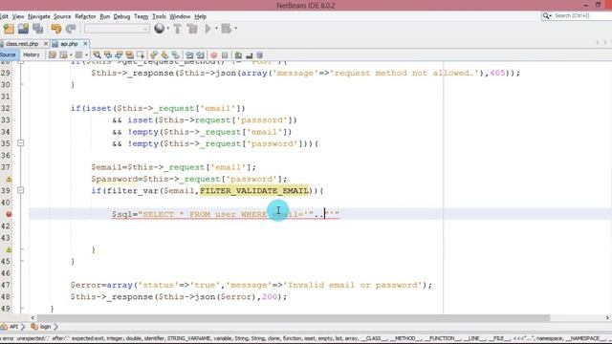Click the Last Edit icon in editor toolbar
Image resolution: width=612 pixels, height=344 pixels.
pyautogui.click(x=53, y=55)
